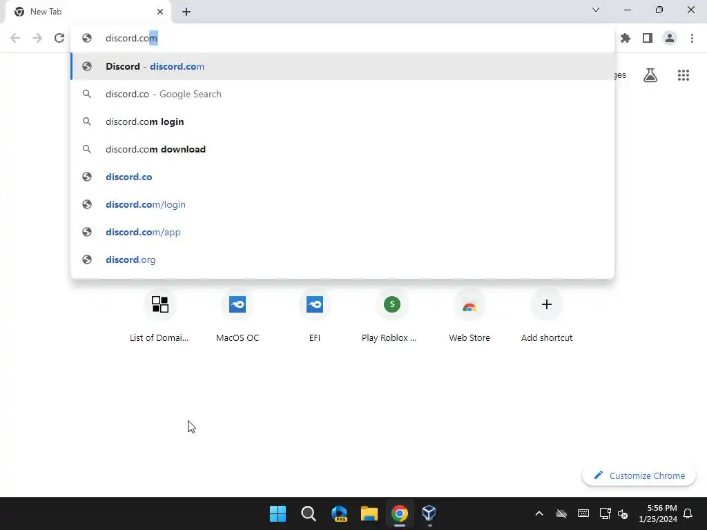This screenshot has height=530, width=707.
Task: Open Windows Search in the taskbar
Action: [x=309, y=513]
